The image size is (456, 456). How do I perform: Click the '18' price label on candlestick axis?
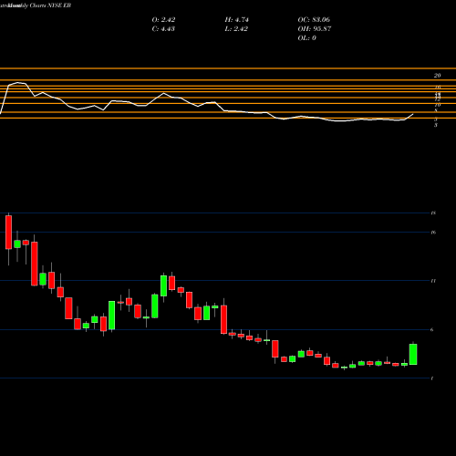point(433,213)
